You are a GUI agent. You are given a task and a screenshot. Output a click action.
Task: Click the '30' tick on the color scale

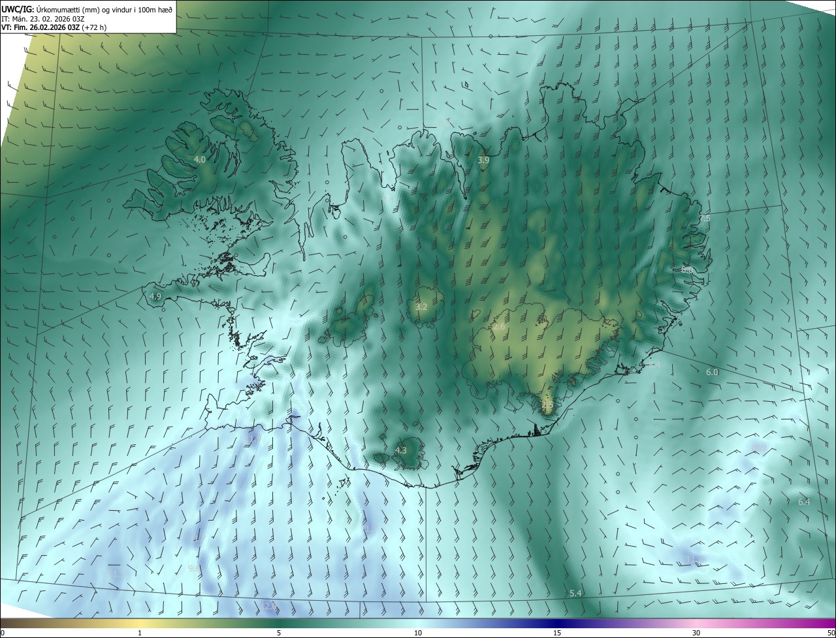[x=696, y=633]
